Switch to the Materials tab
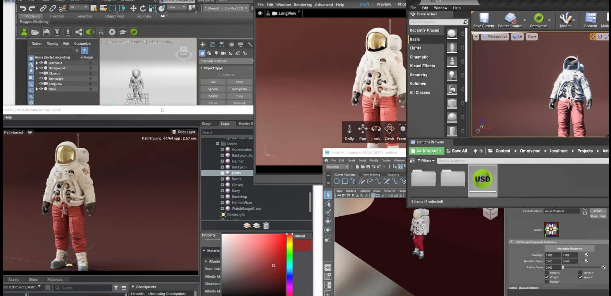 point(55,279)
